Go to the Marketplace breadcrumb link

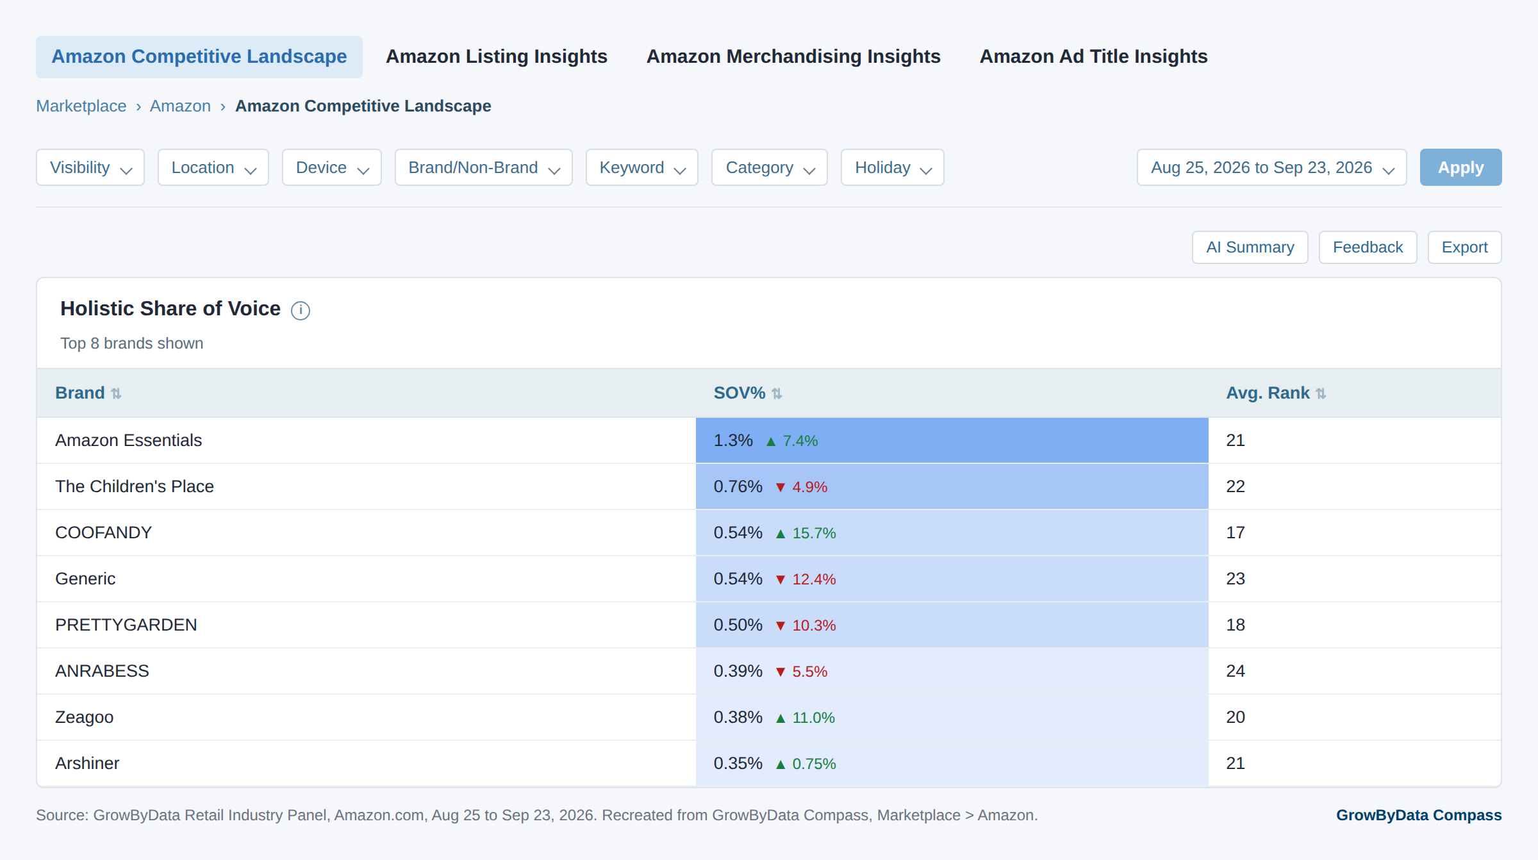click(81, 106)
